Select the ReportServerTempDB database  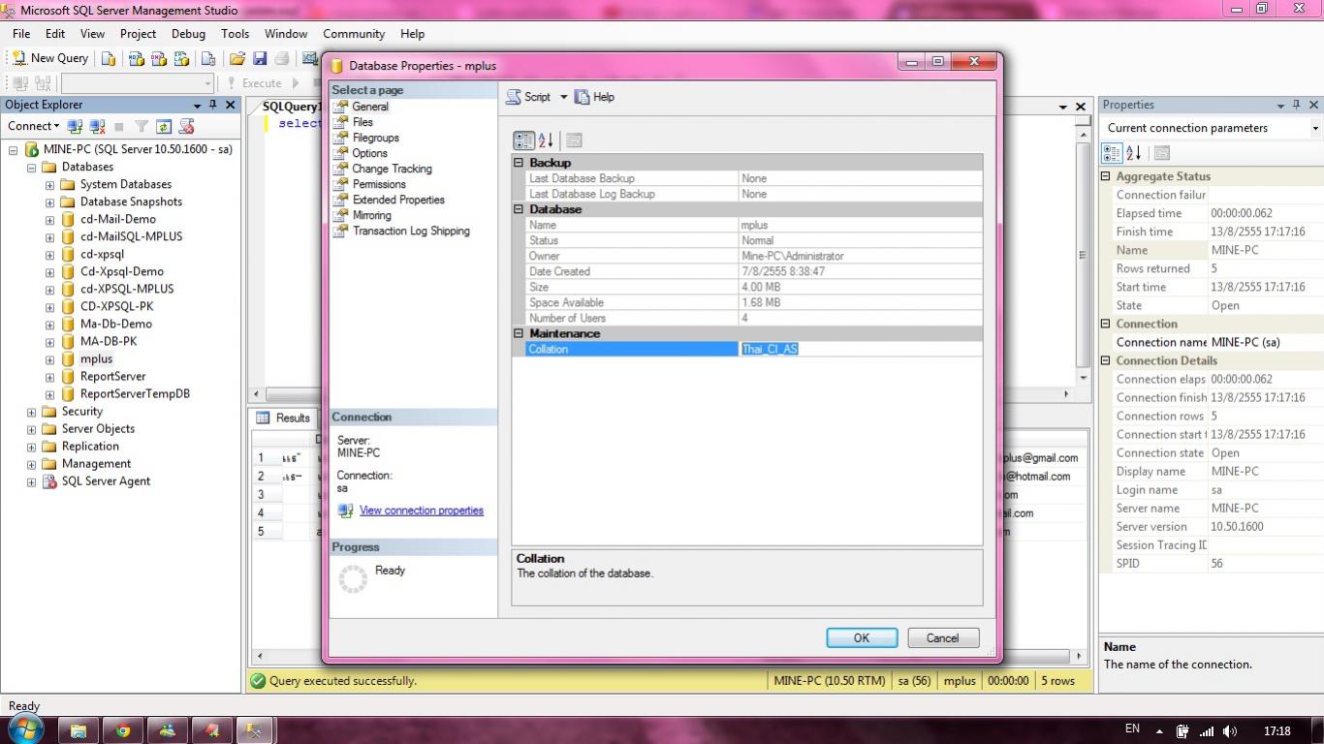(x=135, y=393)
